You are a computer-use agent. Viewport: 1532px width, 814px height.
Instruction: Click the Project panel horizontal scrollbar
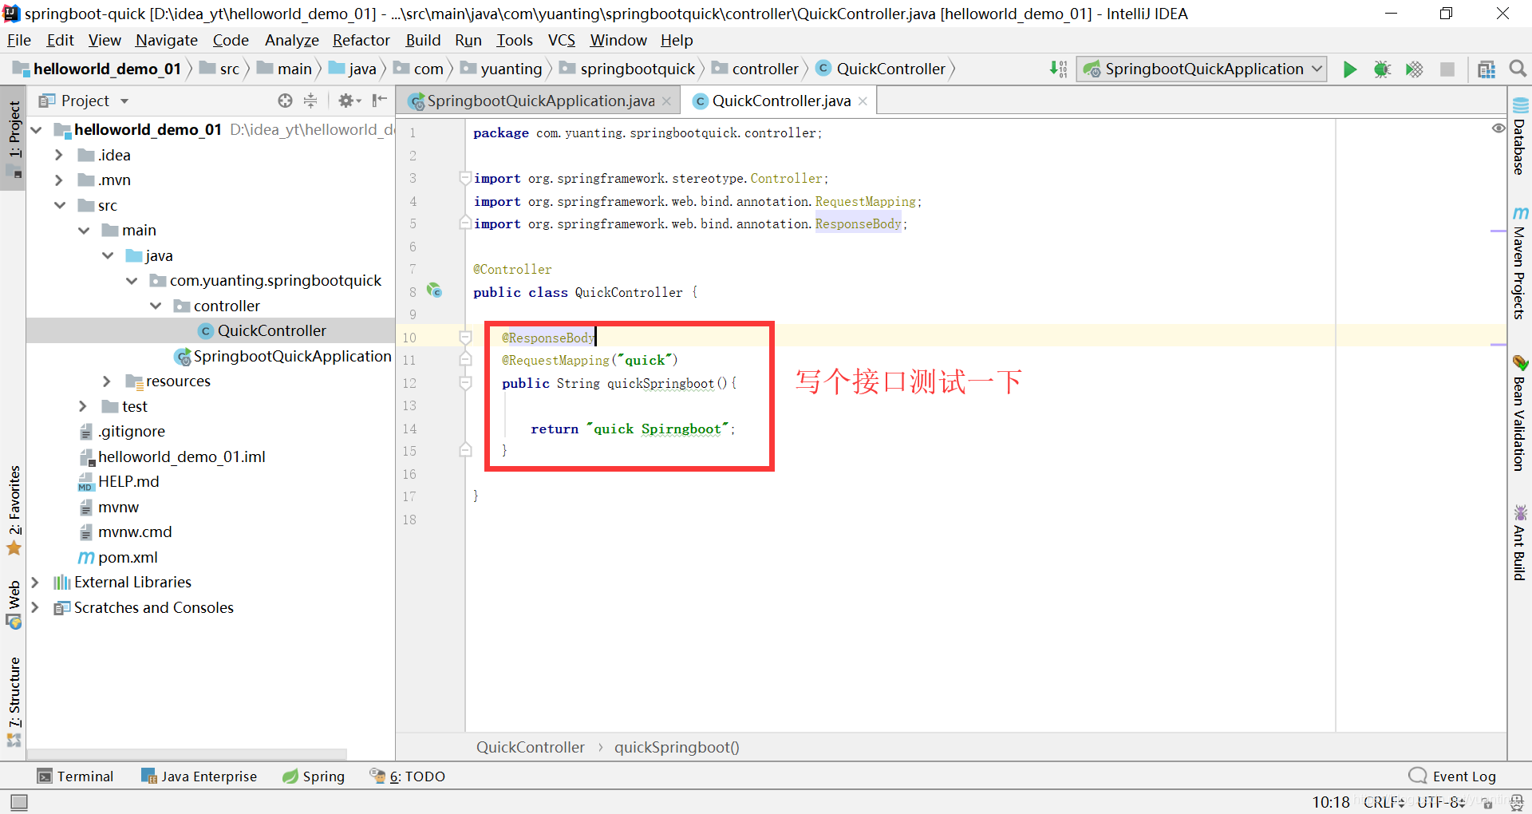(188, 754)
